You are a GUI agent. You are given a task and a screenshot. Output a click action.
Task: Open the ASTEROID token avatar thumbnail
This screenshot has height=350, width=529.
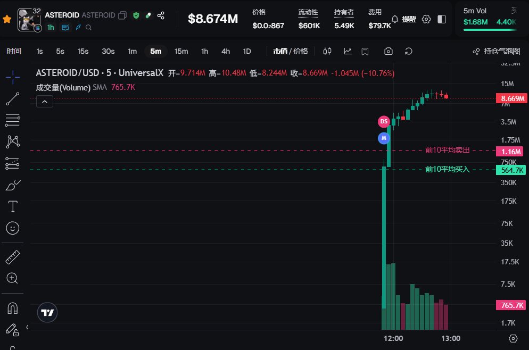click(29, 19)
